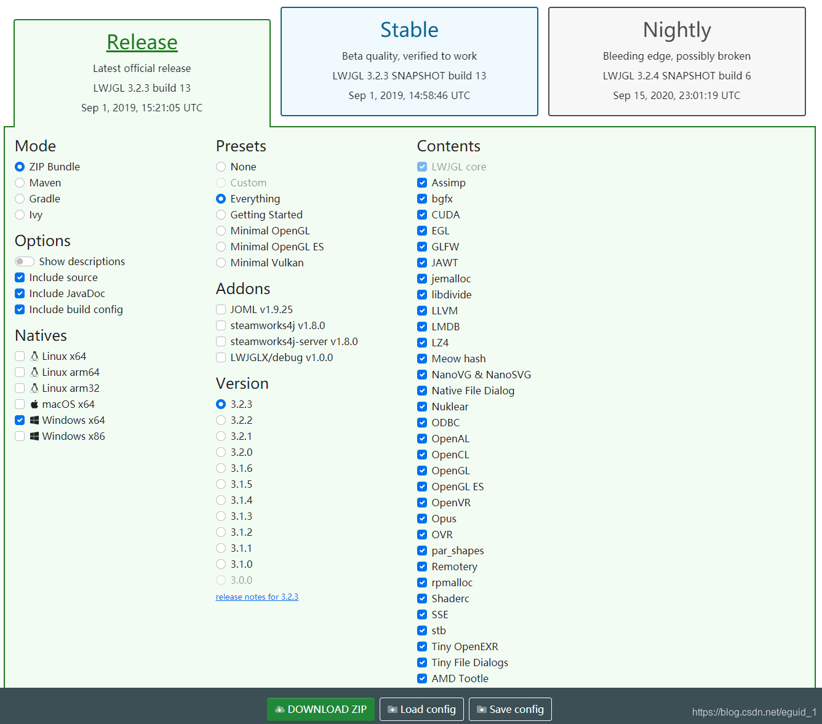Uncheck the OpenVR binding
This screenshot has width=822, height=724.
point(422,503)
